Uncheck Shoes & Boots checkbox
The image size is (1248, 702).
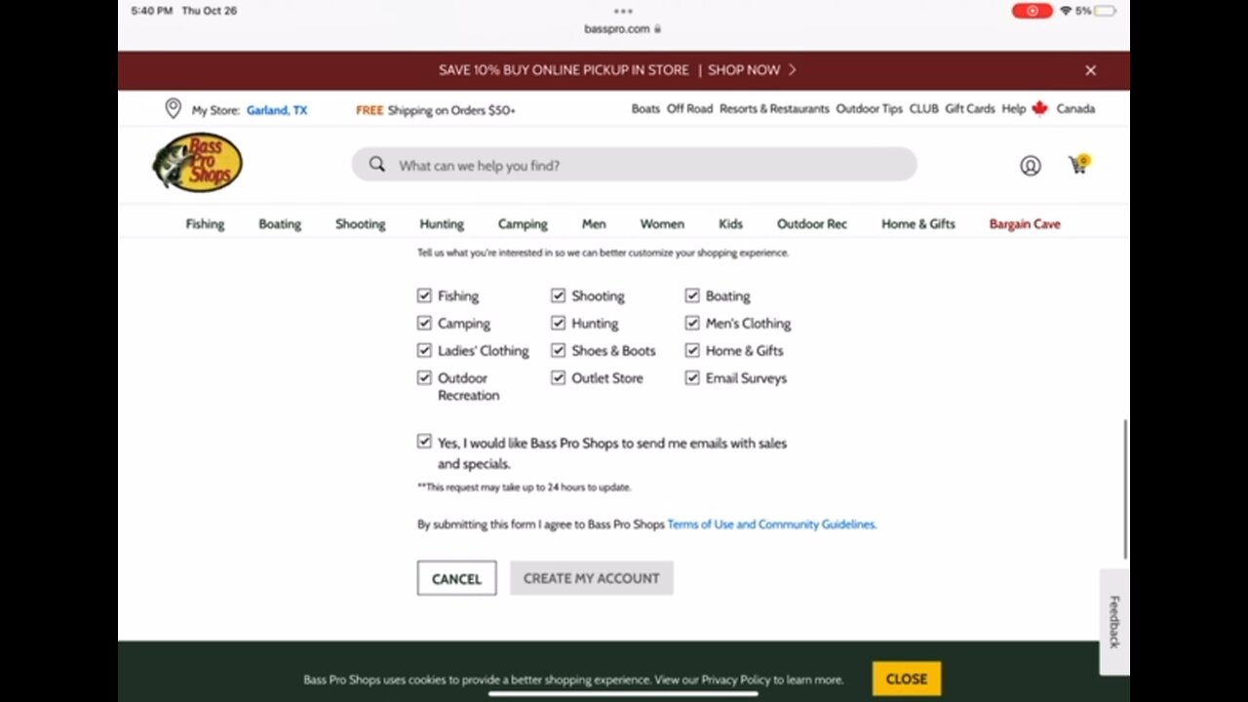pos(558,350)
